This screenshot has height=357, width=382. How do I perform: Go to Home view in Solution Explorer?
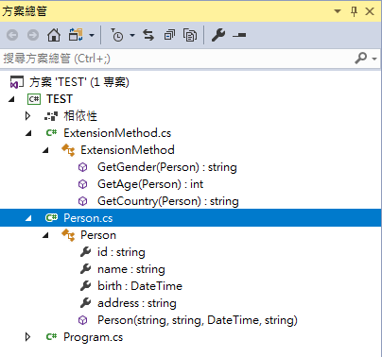(54, 35)
